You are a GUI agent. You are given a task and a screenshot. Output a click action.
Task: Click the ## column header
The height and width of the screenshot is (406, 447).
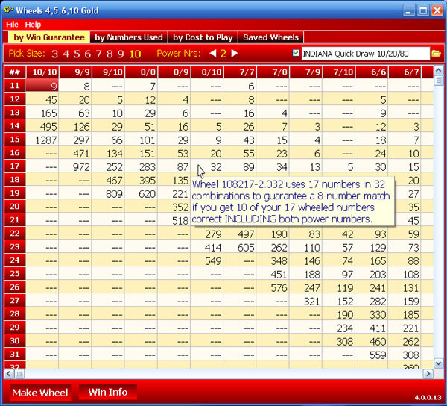15,72
